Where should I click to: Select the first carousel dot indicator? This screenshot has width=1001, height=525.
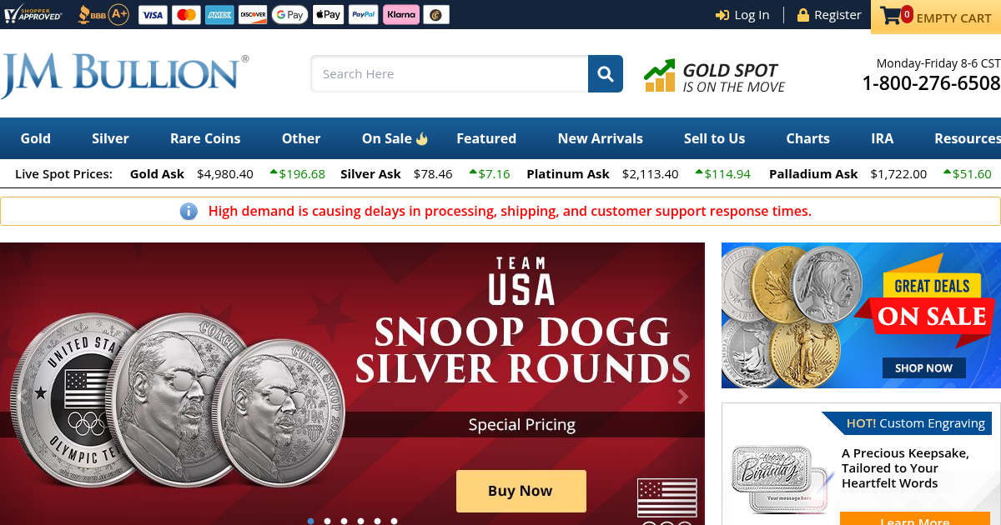pos(311,521)
